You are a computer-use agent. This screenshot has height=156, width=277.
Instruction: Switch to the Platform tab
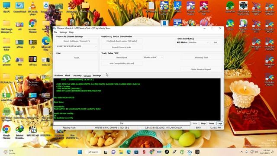[59, 75]
